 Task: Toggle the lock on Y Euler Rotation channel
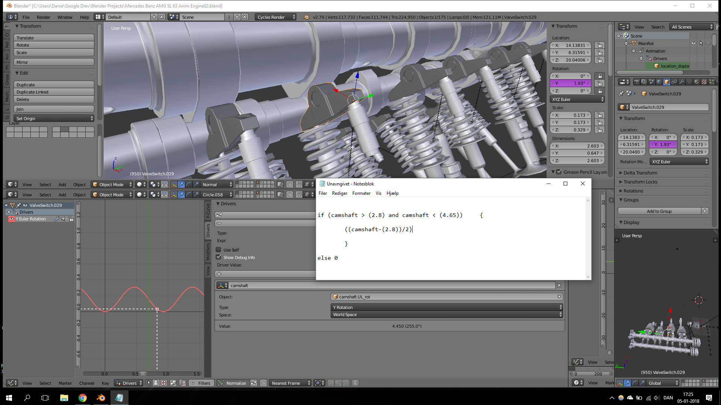(71, 219)
